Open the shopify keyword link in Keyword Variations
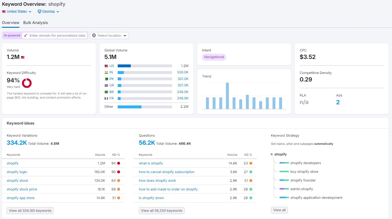 tap(13, 163)
